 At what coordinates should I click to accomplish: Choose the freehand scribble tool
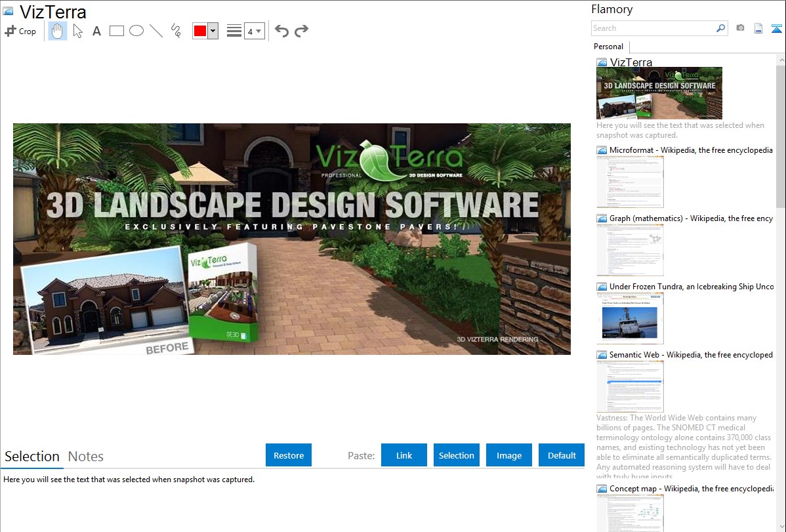coord(176,31)
